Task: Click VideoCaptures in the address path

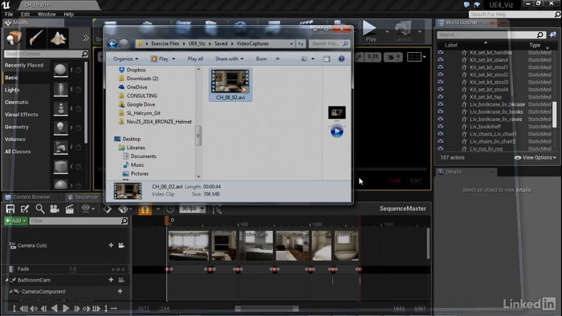Action: coord(252,43)
